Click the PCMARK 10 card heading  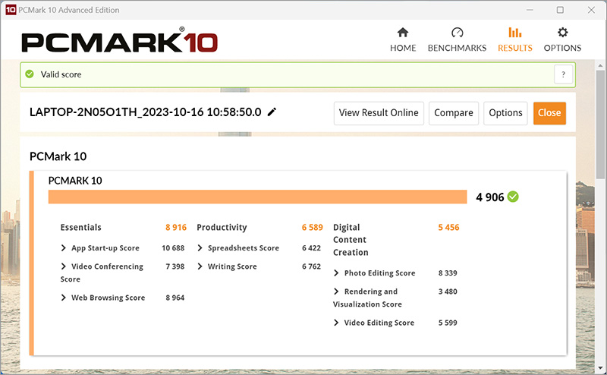(x=75, y=181)
